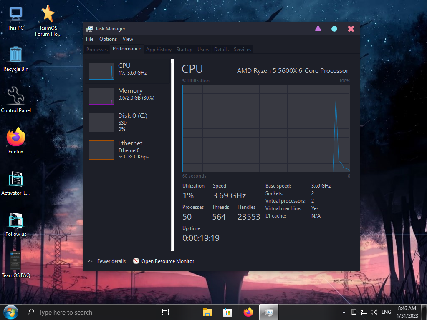The width and height of the screenshot is (427, 320).
Task: Open Task View from the taskbar
Action: [166, 312]
